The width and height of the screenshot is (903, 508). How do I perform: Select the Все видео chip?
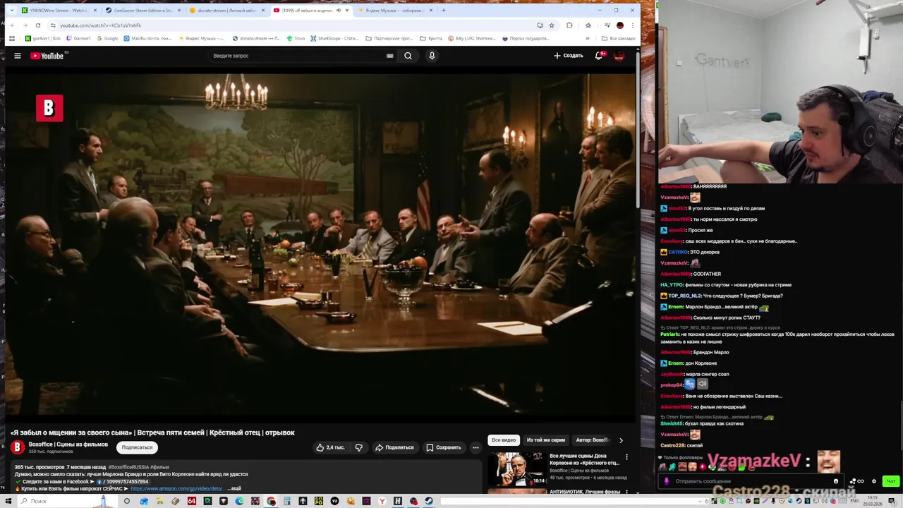(x=504, y=440)
